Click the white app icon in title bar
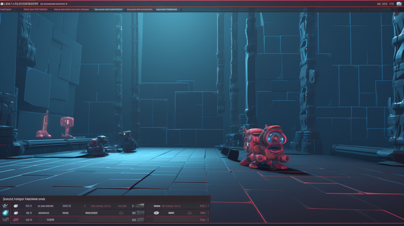This screenshot has height=226, width=404. pyautogui.click(x=2, y=4)
